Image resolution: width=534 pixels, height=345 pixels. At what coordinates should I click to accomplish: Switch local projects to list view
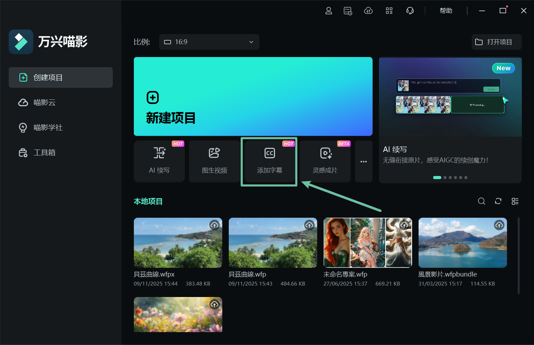515,201
